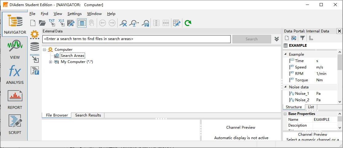Viewport: 343px width, 148px height.
Task: Click the Search button
Action: pyautogui.click(x=251, y=39)
